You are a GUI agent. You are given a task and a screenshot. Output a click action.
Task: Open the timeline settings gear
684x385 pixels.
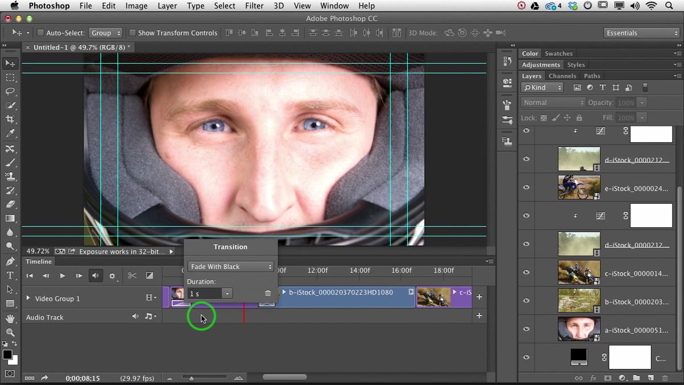pos(112,276)
